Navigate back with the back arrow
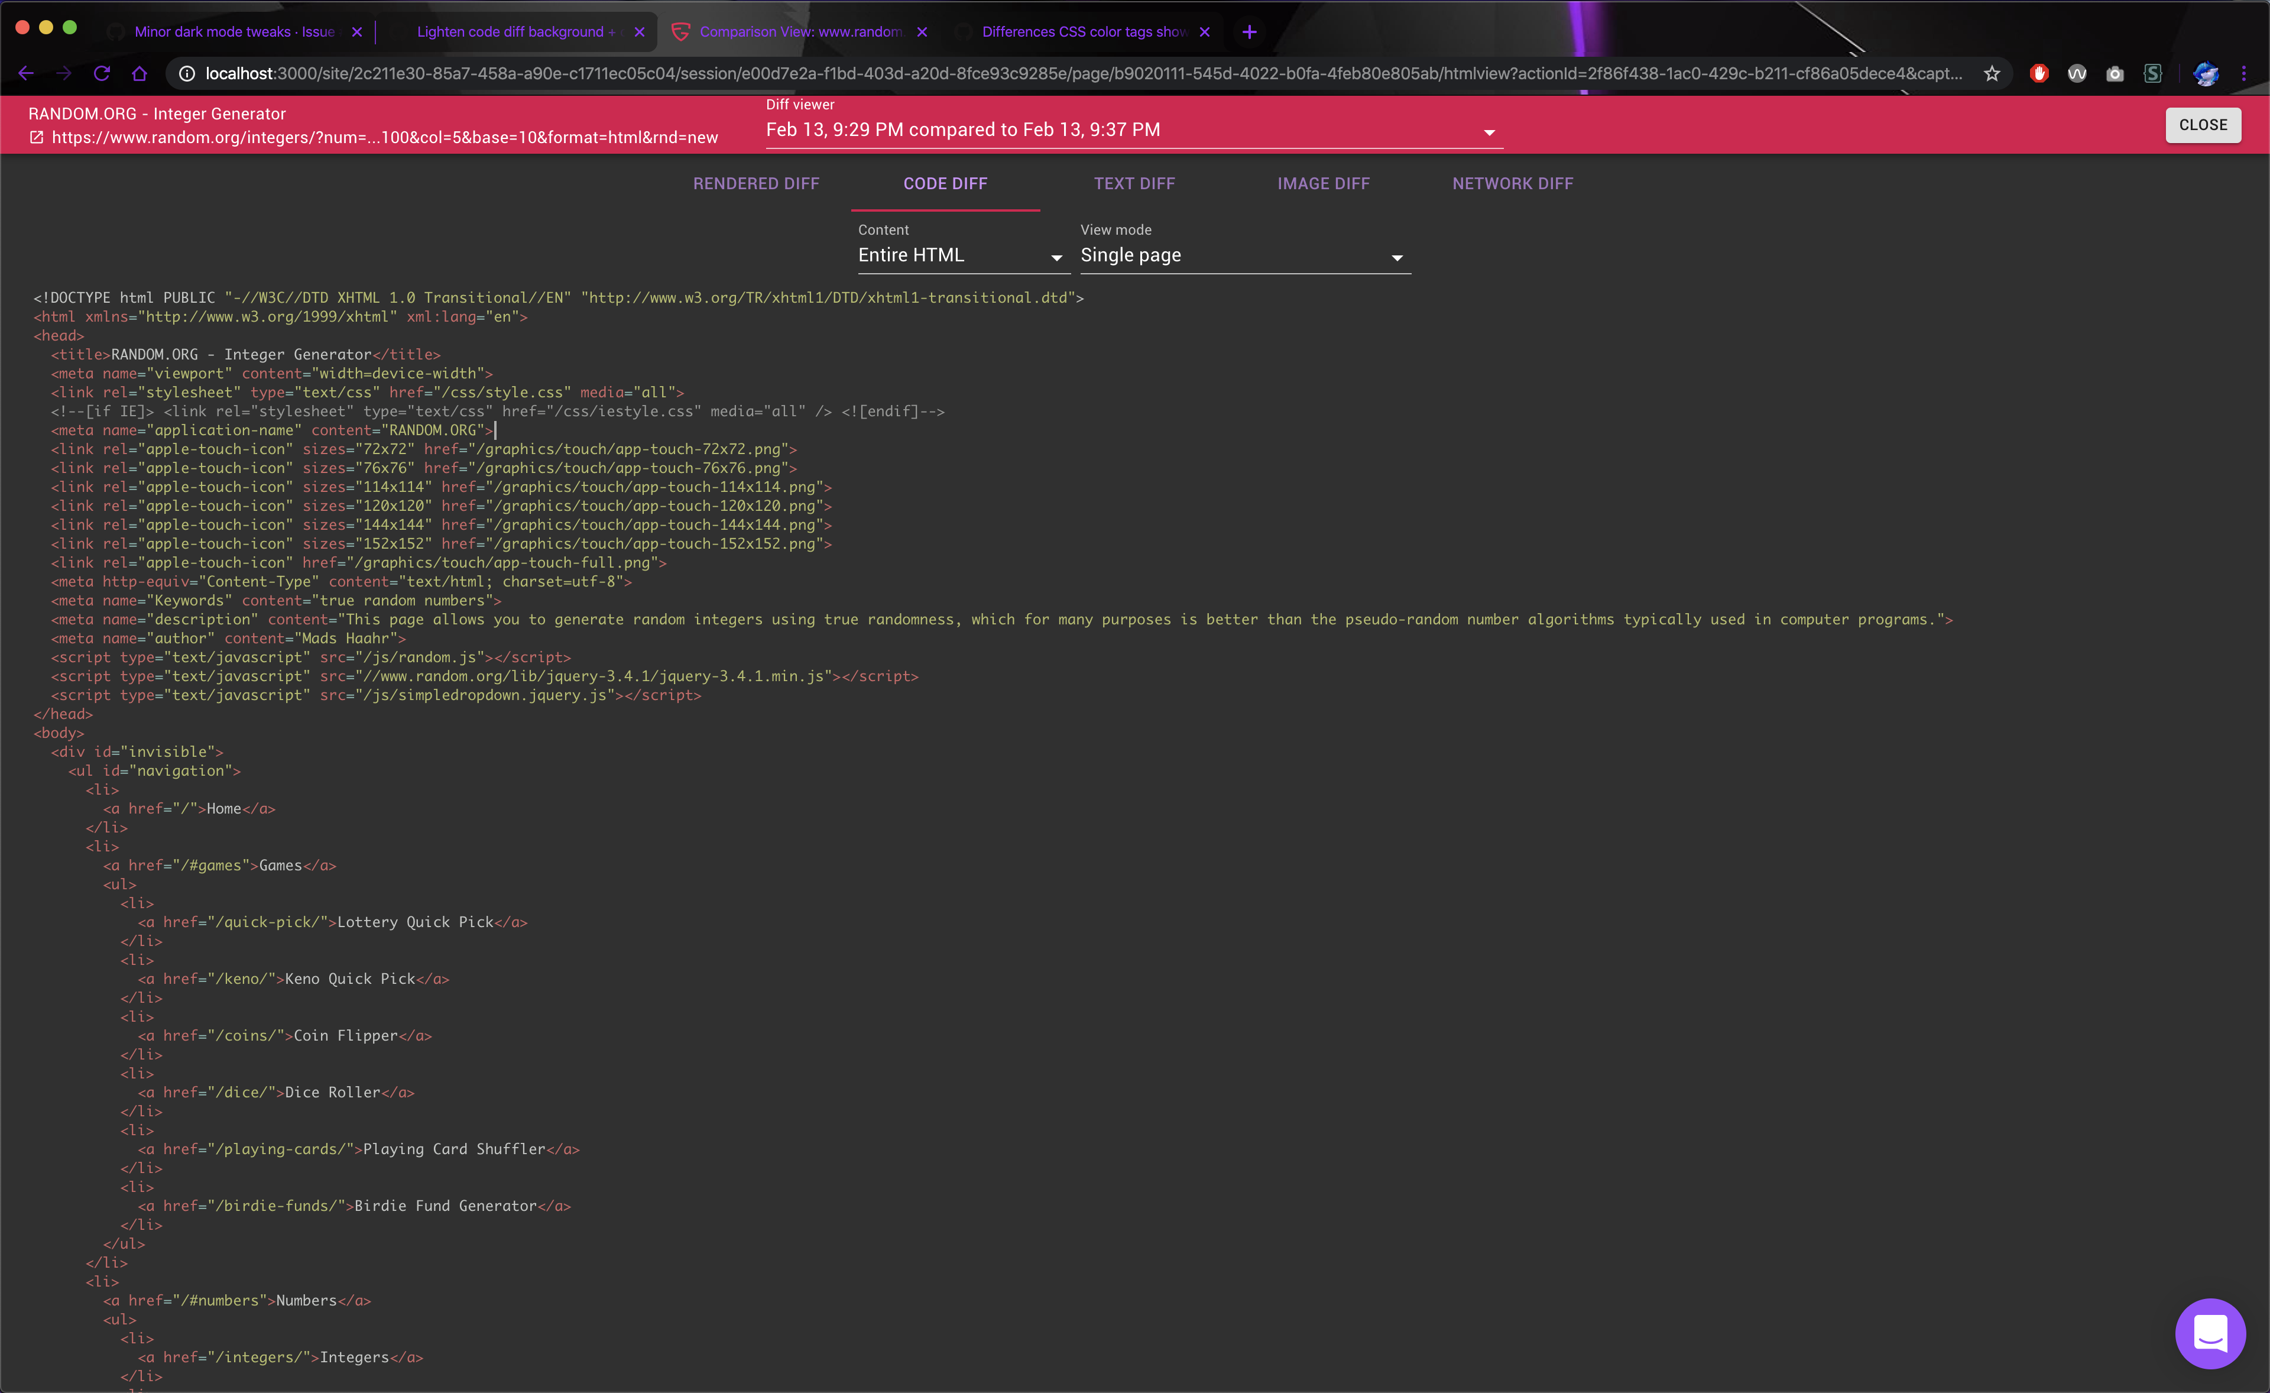Image resolution: width=2270 pixels, height=1393 pixels. [x=25, y=74]
